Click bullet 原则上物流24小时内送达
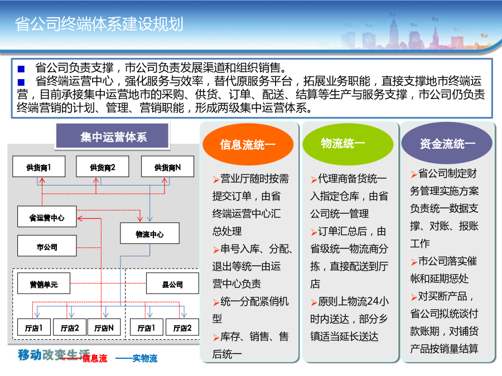The image size is (502, 376). coord(349,319)
